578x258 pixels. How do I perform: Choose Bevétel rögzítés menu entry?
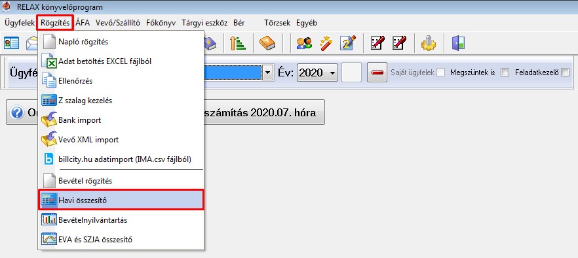[121, 181]
